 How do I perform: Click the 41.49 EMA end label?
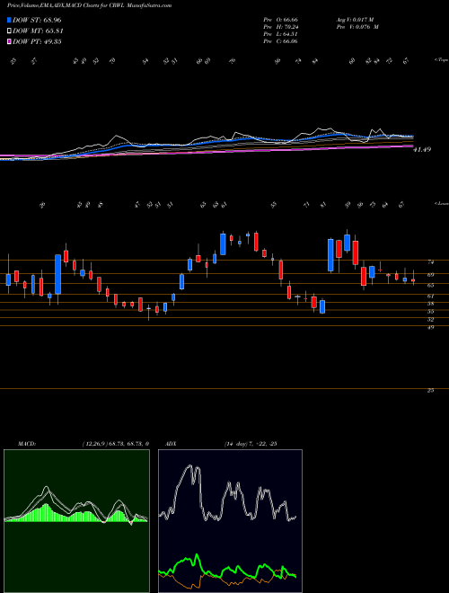(x=422, y=150)
